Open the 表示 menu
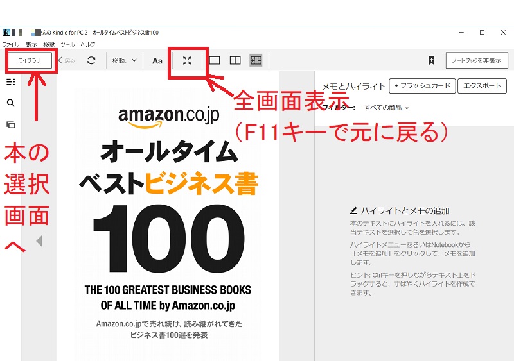 coord(31,44)
